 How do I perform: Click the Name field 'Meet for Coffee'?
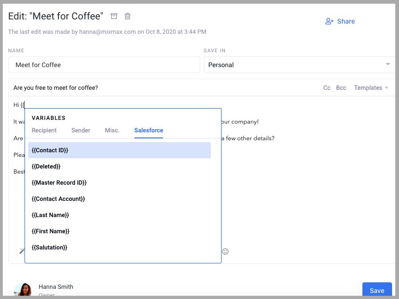click(104, 65)
